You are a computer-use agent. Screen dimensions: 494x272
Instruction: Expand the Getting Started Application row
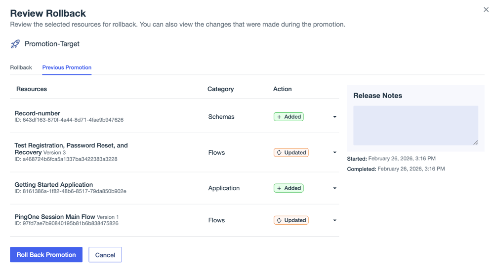click(334, 188)
